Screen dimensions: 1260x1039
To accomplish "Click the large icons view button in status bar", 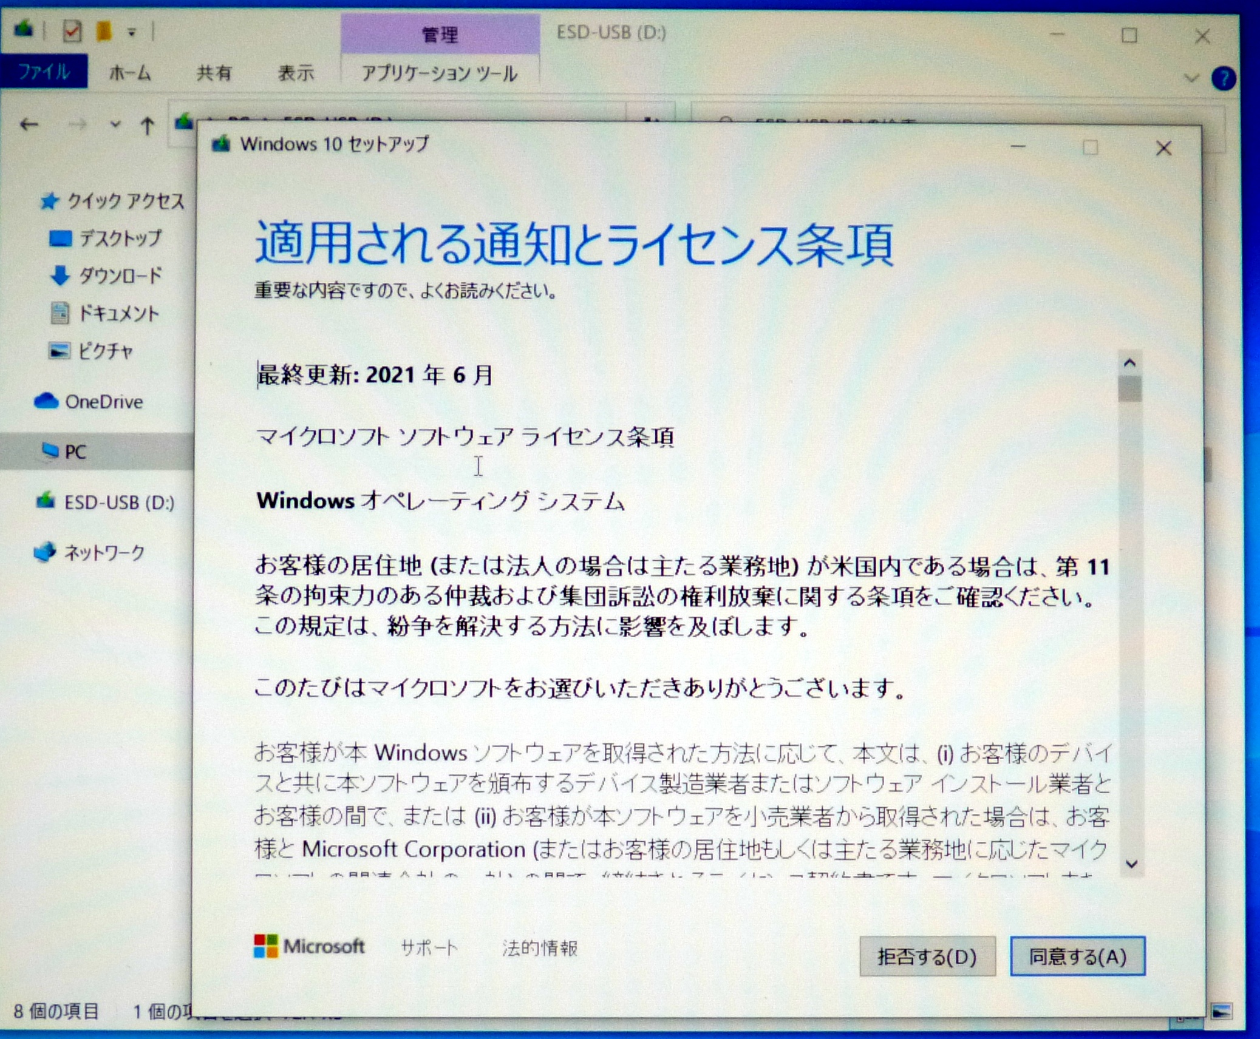I will [x=1221, y=1012].
